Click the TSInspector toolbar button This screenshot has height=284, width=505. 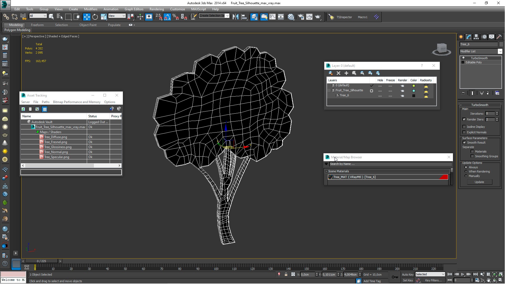[344, 17]
